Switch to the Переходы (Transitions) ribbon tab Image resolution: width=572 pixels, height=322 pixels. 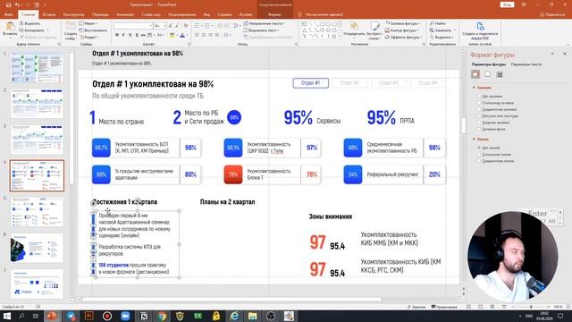(100, 14)
